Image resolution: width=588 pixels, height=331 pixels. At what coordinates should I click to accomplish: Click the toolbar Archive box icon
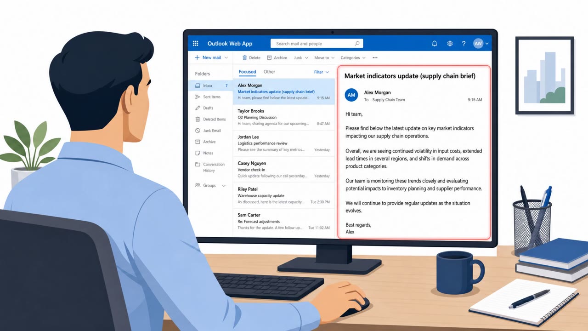point(269,58)
